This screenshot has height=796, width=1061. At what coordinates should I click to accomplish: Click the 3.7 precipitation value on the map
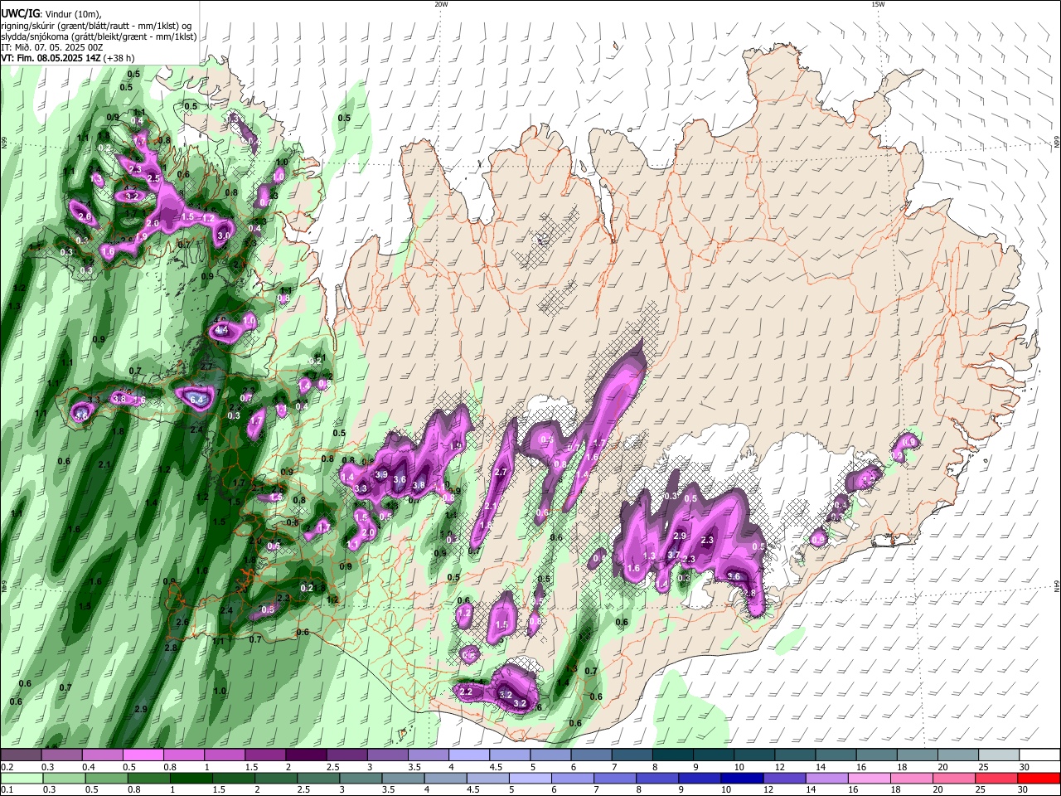click(x=673, y=556)
